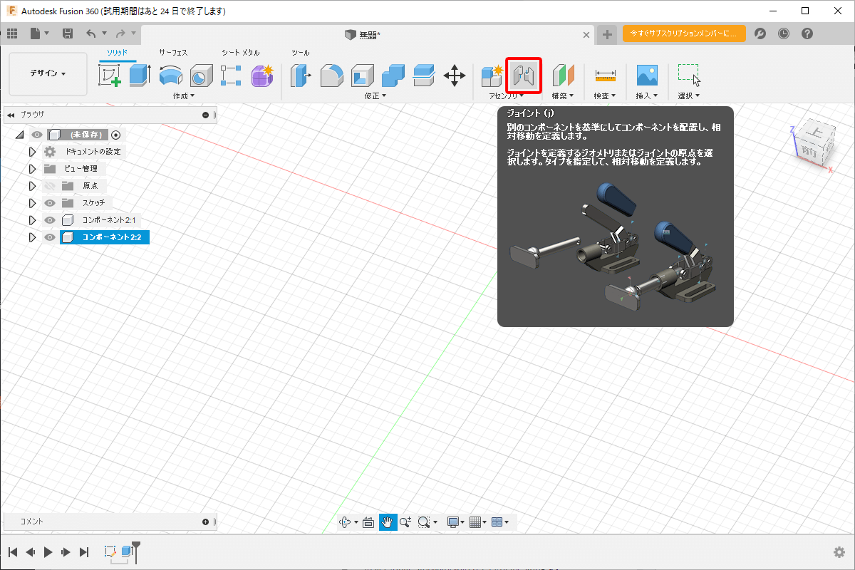Open the 挿入 dropdown menu

tap(647, 95)
